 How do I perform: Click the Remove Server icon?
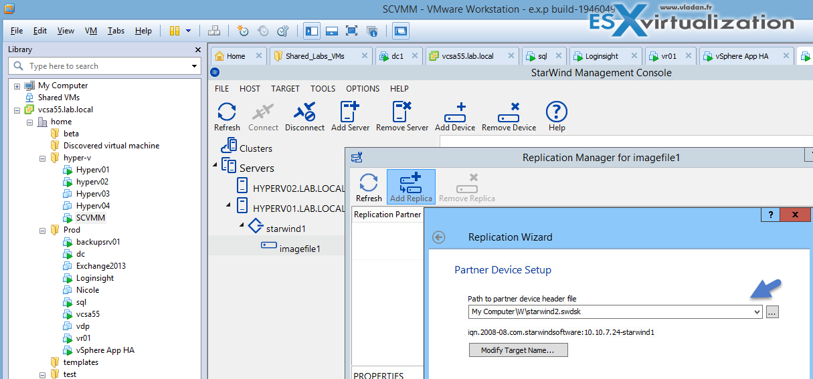(x=402, y=116)
